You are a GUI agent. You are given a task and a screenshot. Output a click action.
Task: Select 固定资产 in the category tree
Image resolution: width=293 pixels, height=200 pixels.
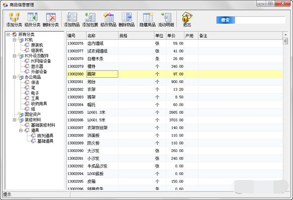click(35, 114)
